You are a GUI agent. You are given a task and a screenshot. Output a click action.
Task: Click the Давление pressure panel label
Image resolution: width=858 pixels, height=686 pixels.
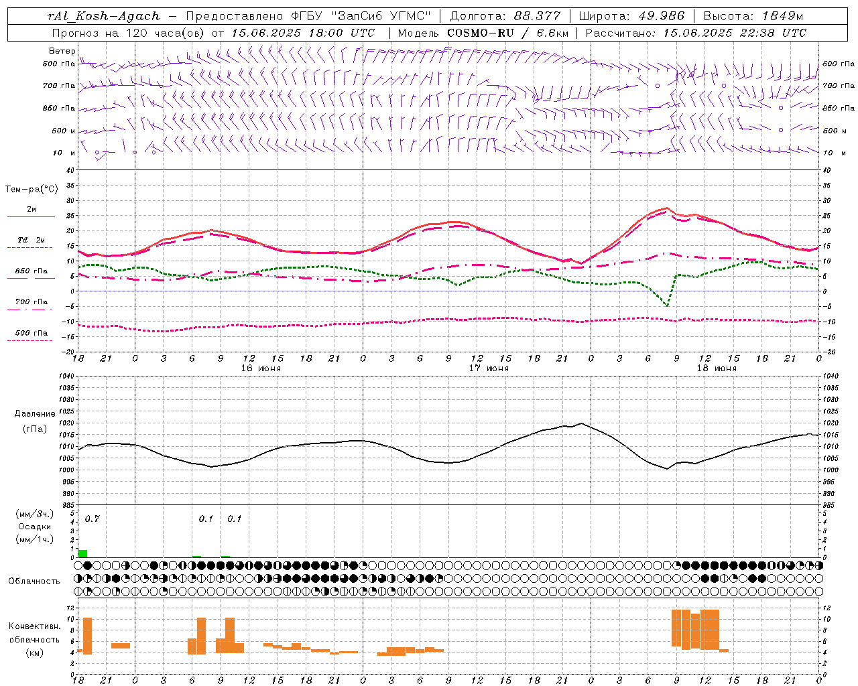[x=35, y=414]
